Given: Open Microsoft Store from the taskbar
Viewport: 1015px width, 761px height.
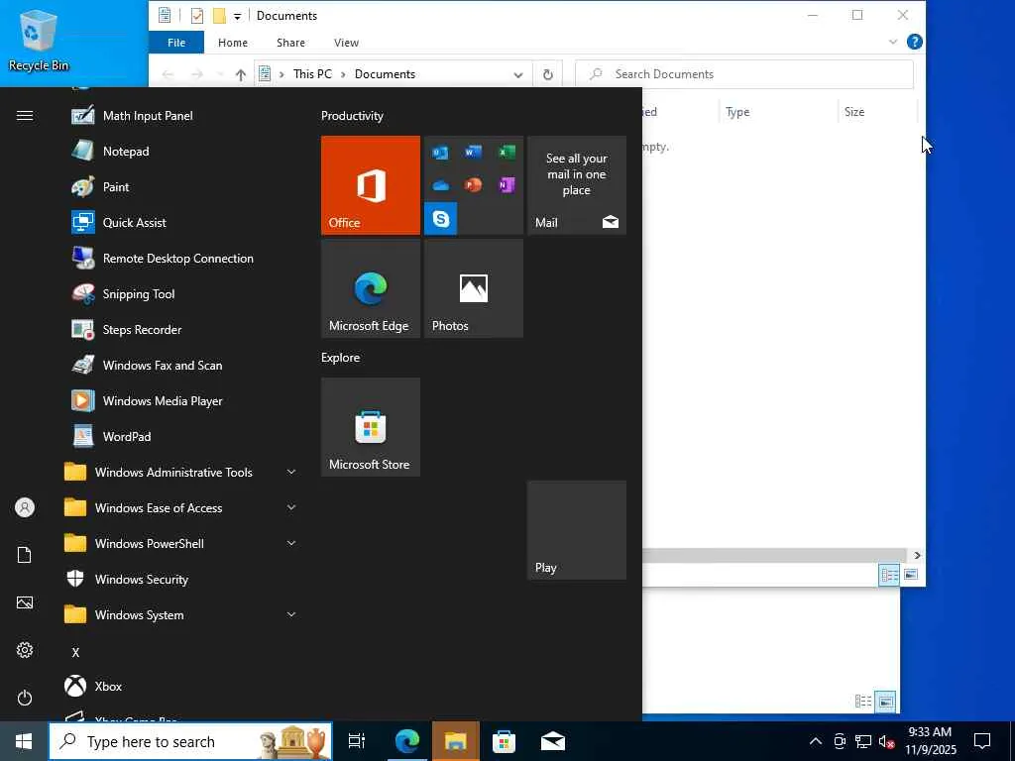Looking at the screenshot, I should [504, 741].
